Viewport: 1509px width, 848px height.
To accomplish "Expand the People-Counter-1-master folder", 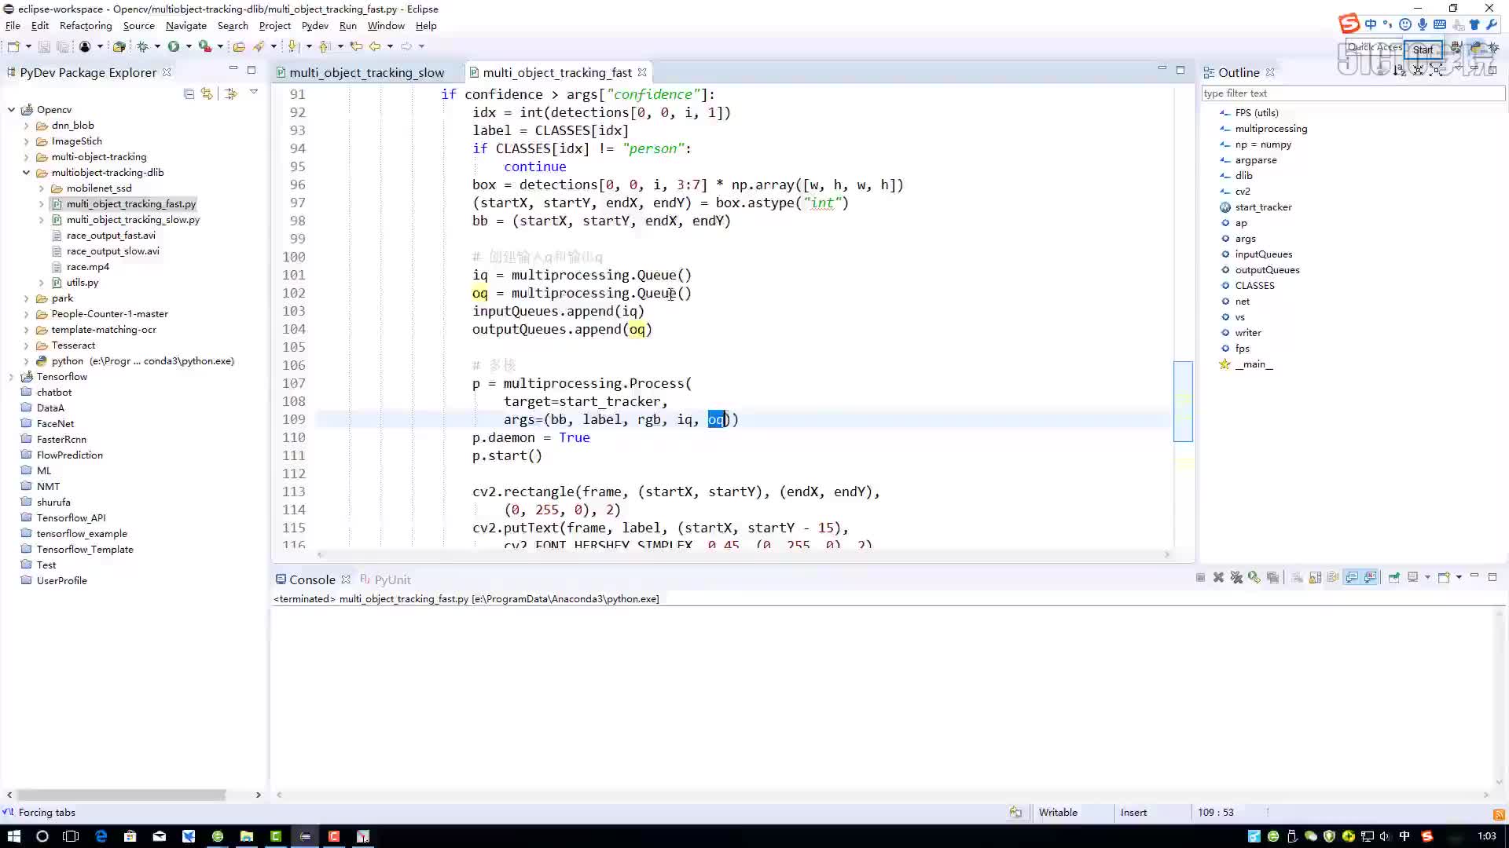I will click(26, 314).
